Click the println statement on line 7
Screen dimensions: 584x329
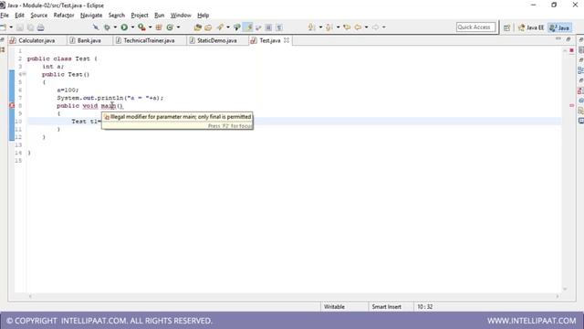109,98
